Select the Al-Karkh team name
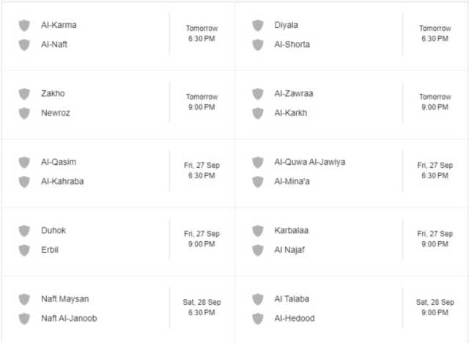Viewport: 469px width, 343px height. click(x=291, y=113)
